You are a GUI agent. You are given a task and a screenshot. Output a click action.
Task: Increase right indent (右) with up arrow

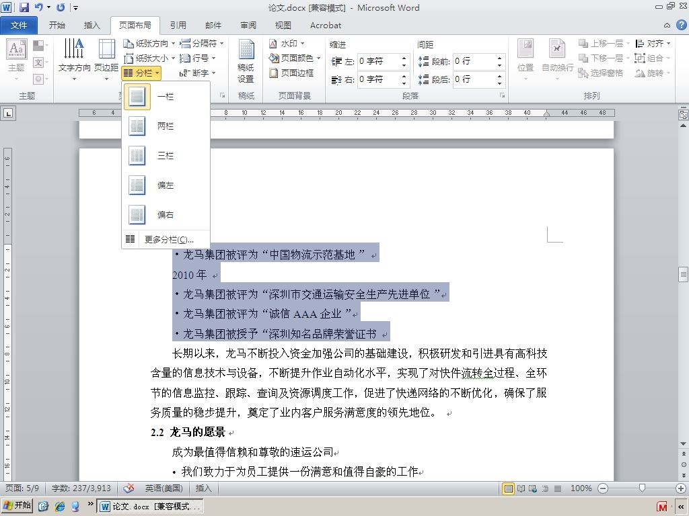[404, 76]
